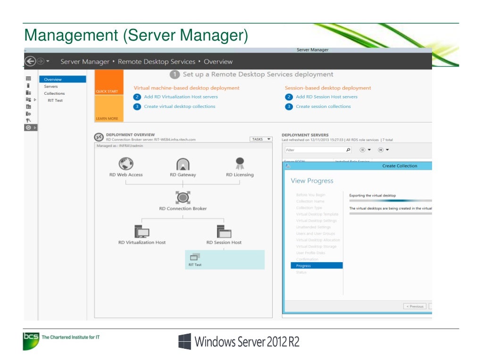Click Create session collections link

pyautogui.click(x=323, y=106)
